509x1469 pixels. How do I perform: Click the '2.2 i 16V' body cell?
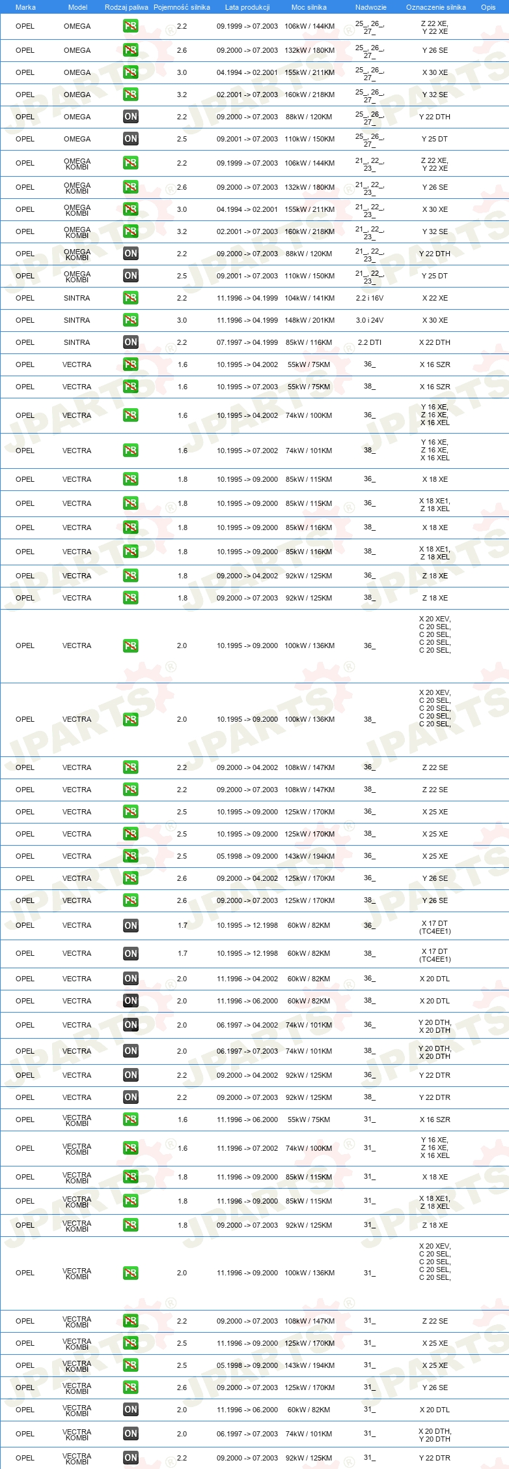[370, 298]
